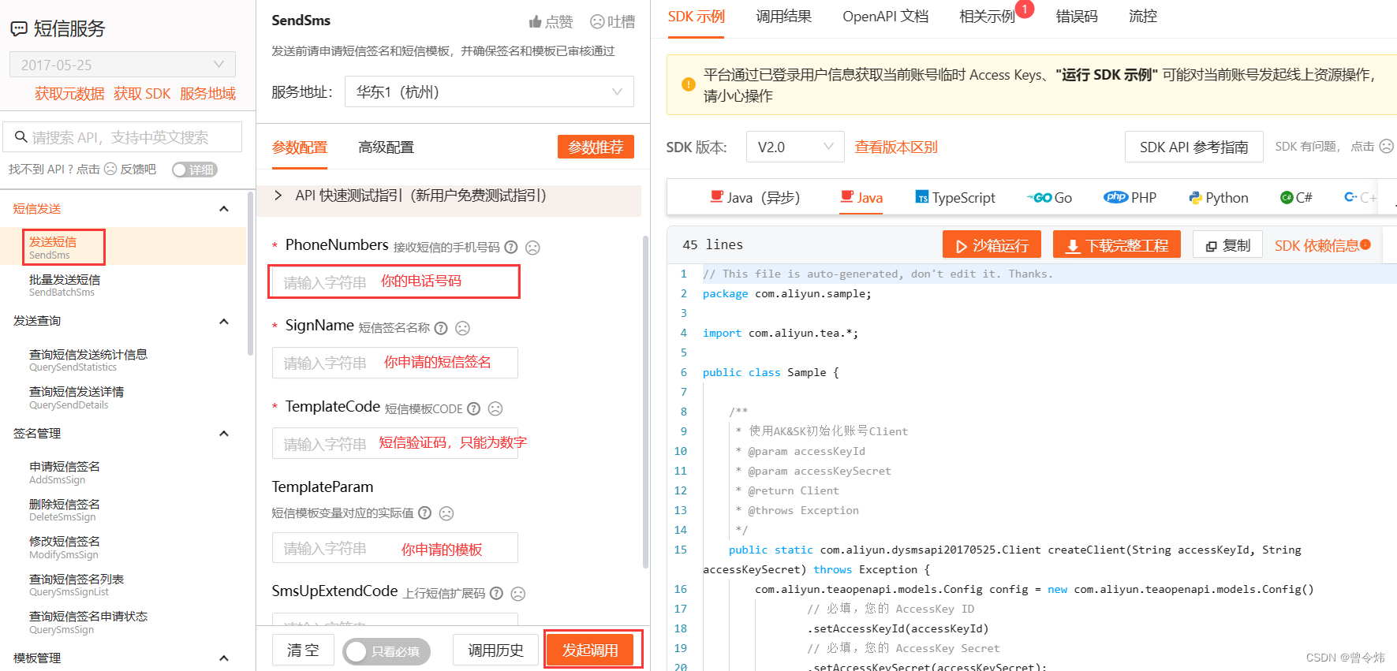Click the 参数推荐 button
This screenshot has width=1397, height=671.
click(596, 147)
